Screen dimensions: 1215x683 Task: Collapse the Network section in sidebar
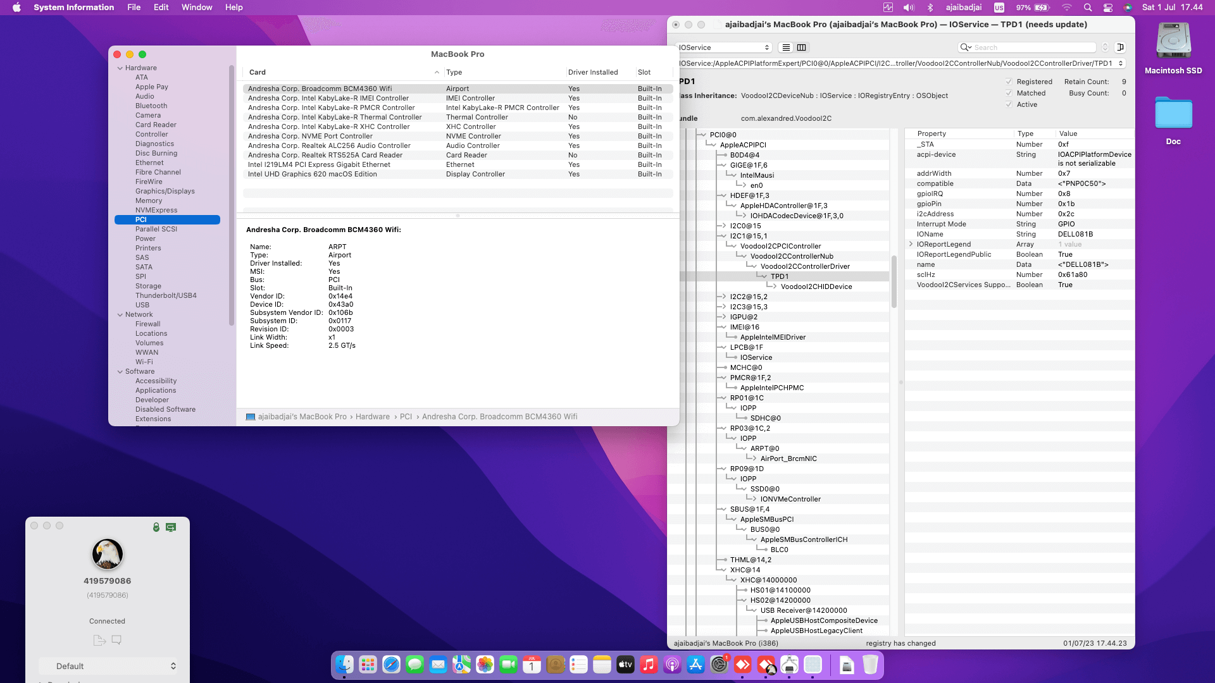pos(120,314)
